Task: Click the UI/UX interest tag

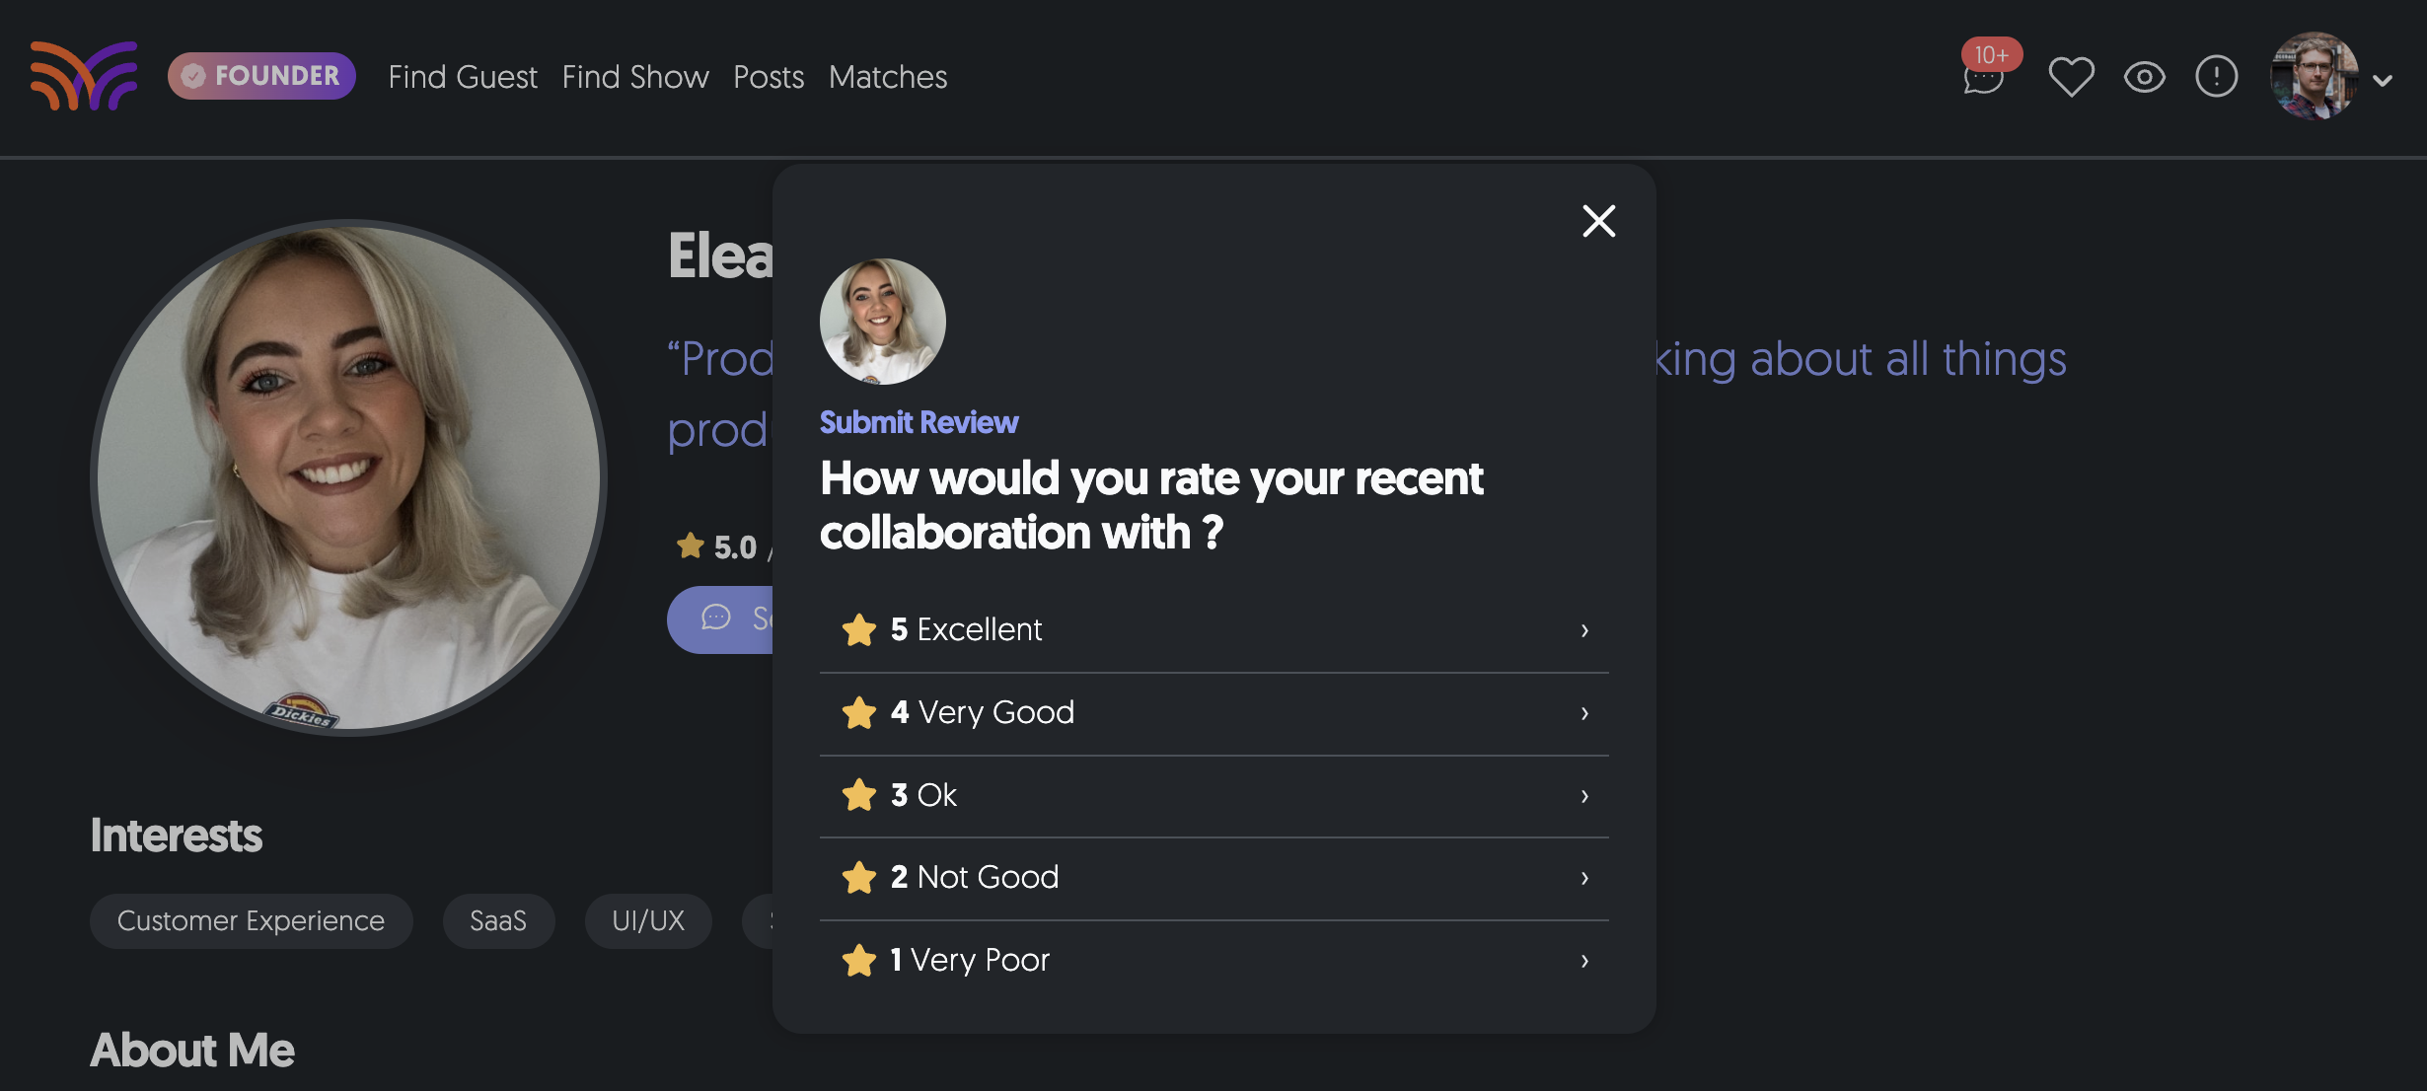Action: pos(648,921)
